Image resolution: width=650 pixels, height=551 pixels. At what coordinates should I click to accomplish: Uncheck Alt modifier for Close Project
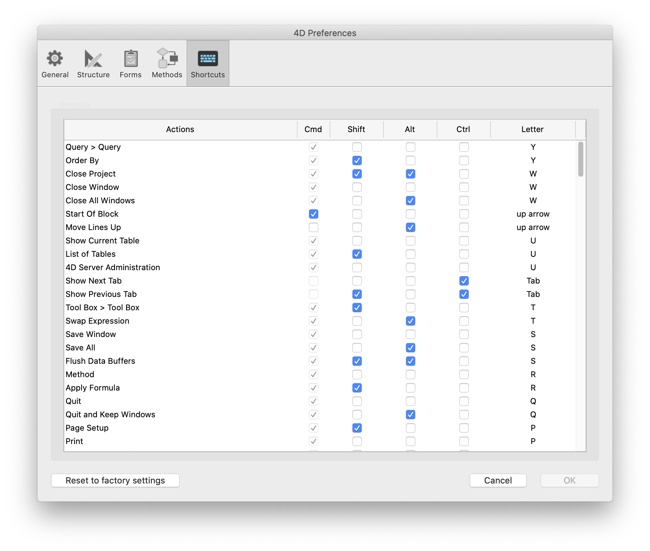[410, 174]
